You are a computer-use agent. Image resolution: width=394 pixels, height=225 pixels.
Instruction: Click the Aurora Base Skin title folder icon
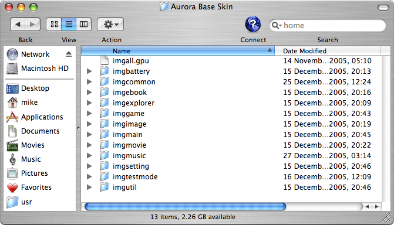[164, 6]
